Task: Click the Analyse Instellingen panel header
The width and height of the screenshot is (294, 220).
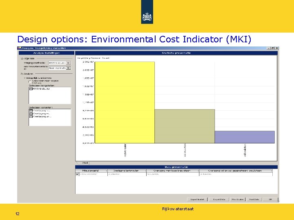Action: point(47,53)
